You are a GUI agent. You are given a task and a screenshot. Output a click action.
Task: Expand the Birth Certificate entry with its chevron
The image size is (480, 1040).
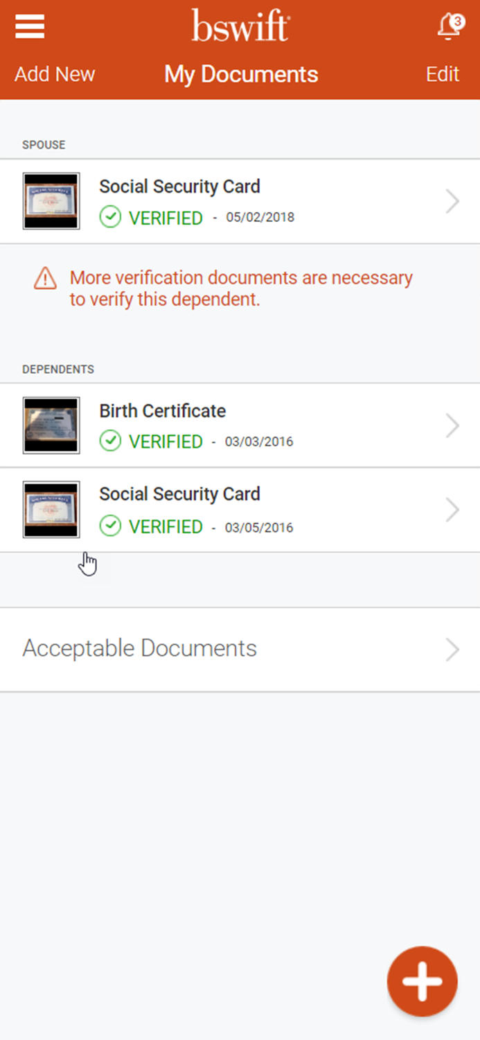[x=453, y=426]
